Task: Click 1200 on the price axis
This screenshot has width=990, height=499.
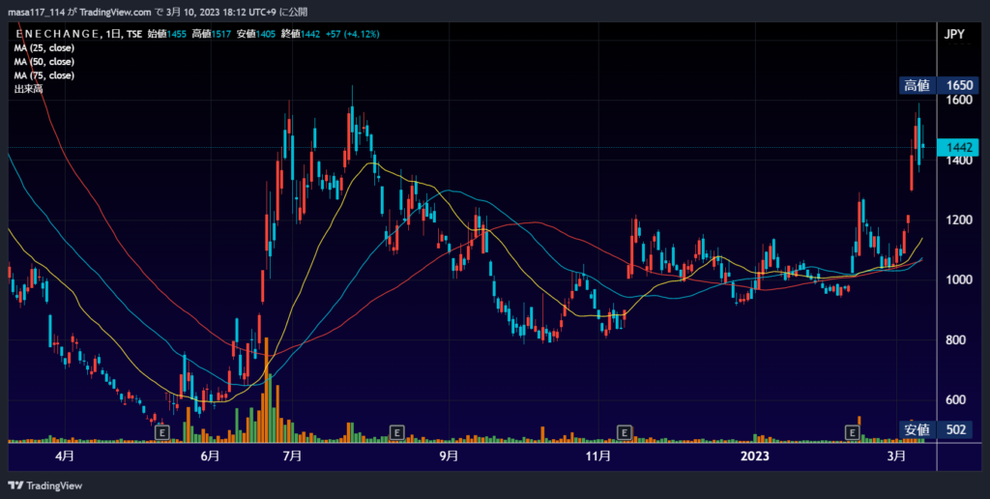Action: [x=958, y=220]
